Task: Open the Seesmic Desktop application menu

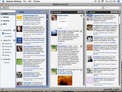Action: click(x=14, y=1)
